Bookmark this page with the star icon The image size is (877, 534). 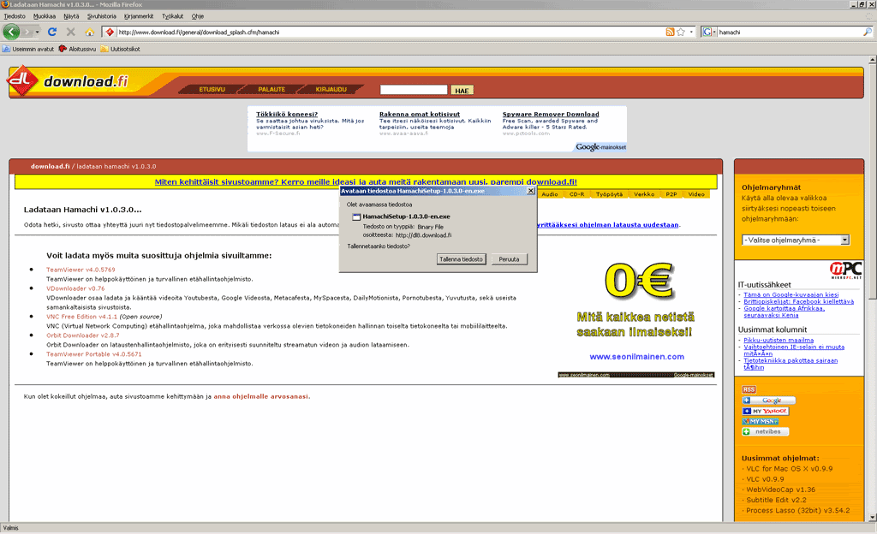[x=681, y=32]
